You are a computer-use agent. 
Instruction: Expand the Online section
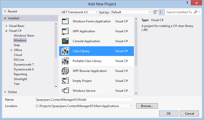5,92
